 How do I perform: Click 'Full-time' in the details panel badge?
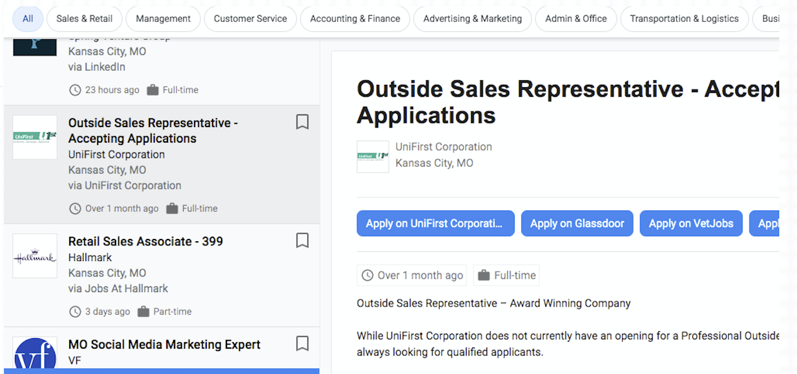pos(515,275)
